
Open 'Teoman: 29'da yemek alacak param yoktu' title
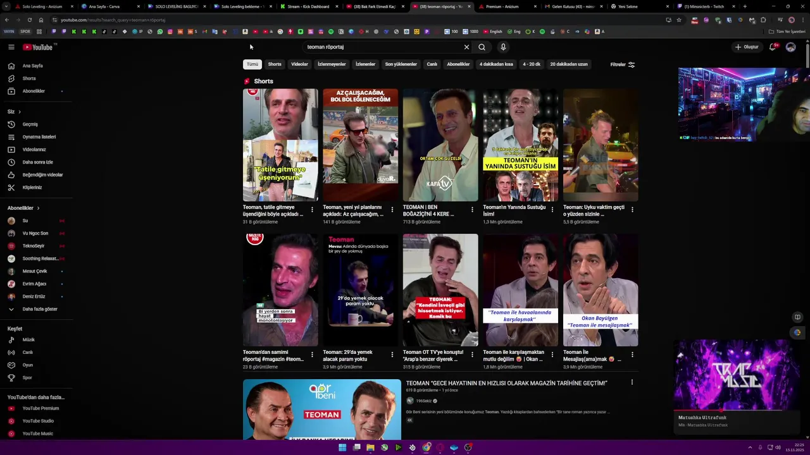(348, 356)
